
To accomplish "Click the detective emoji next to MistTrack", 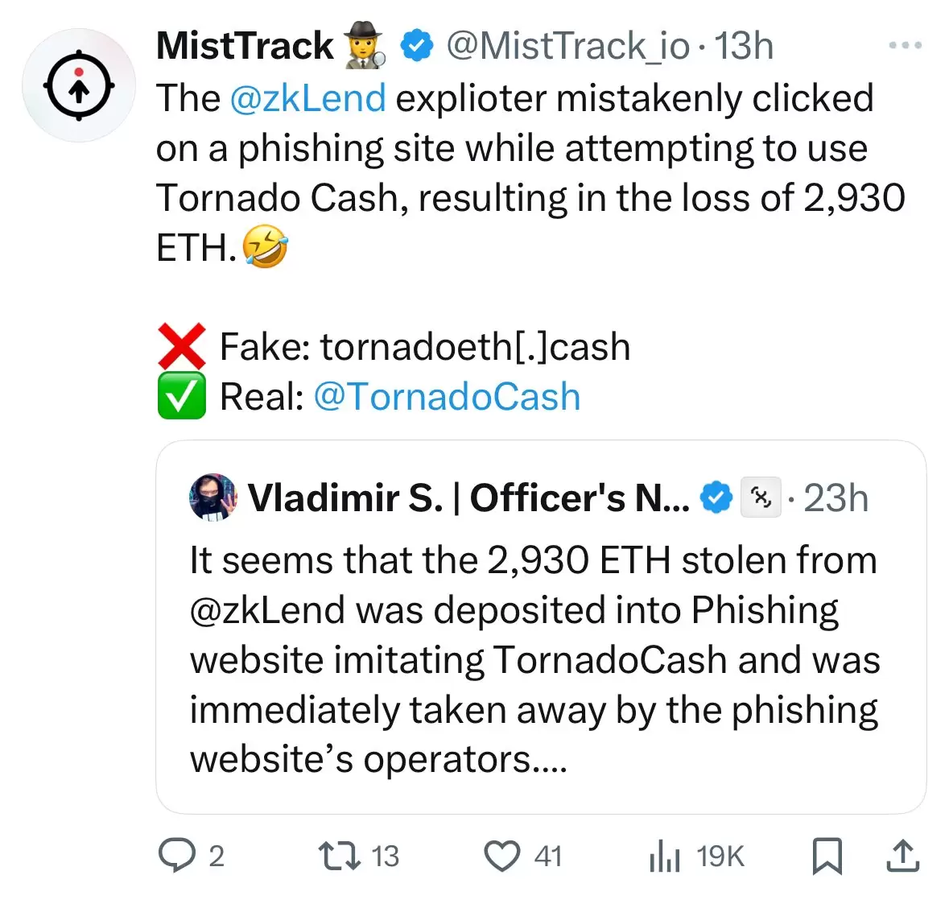I will [365, 45].
